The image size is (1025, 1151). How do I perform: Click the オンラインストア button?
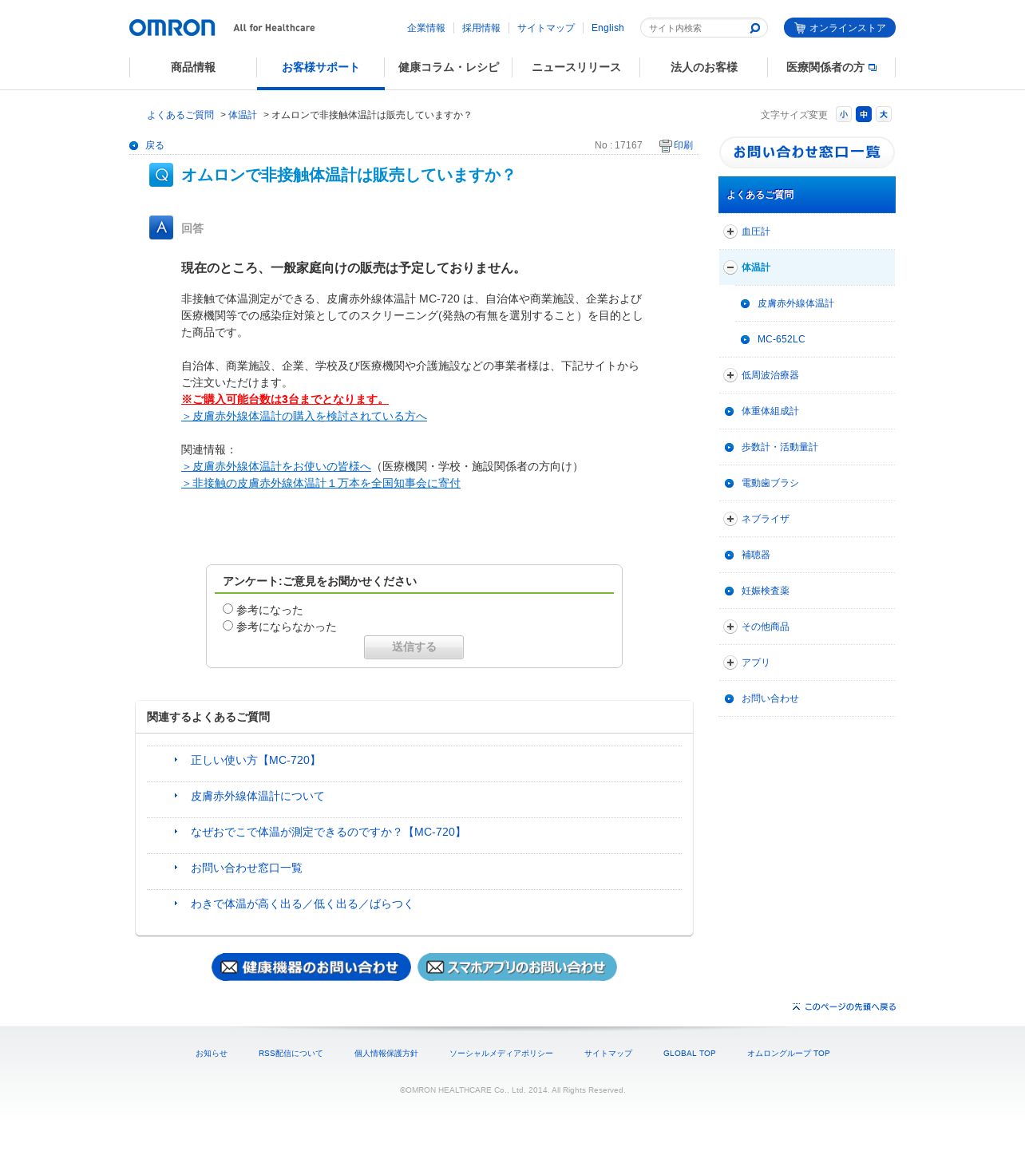(840, 28)
